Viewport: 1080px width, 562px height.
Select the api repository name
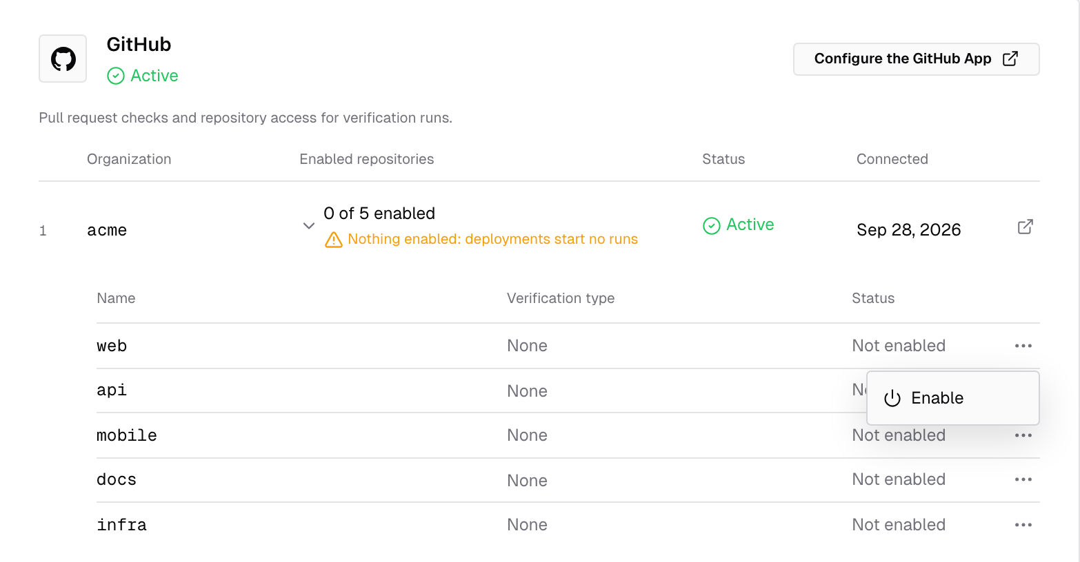pos(112,390)
